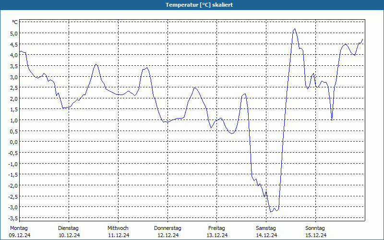Click the 09.12.24 date label
This screenshot has width=384, height=240.
pos(20,235)
